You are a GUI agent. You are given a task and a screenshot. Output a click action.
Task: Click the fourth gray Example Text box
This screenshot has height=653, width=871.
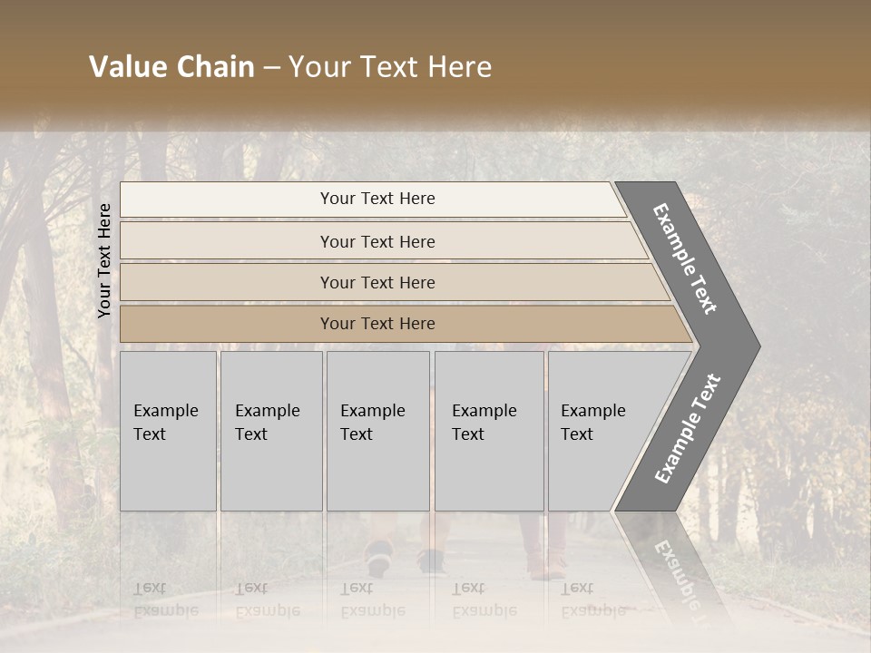(x=488, y=431)
